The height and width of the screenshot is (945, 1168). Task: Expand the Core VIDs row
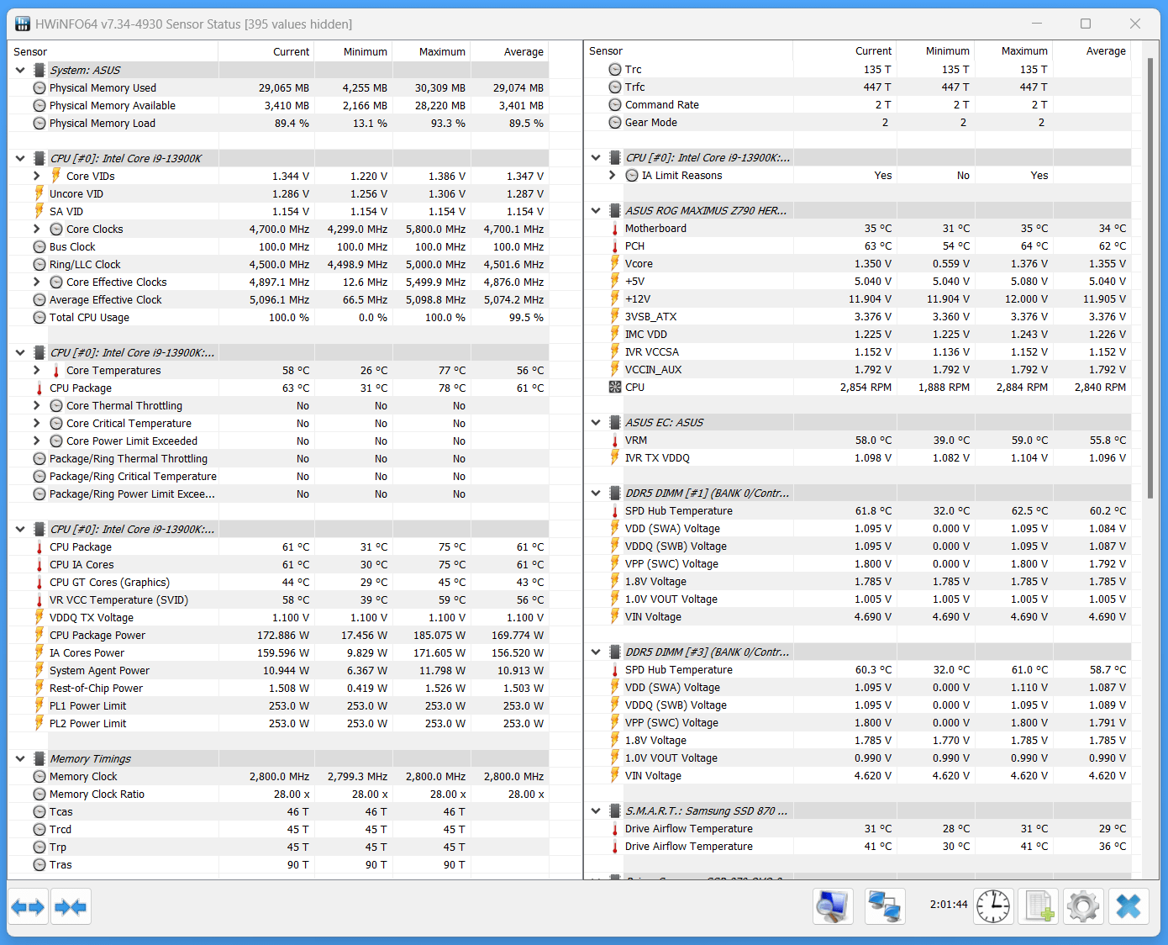tap(37, 177)
